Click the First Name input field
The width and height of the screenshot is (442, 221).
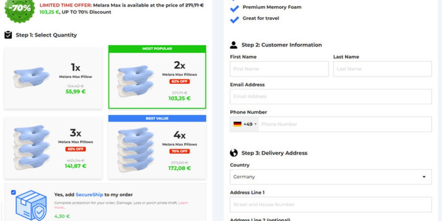point(279,69)
